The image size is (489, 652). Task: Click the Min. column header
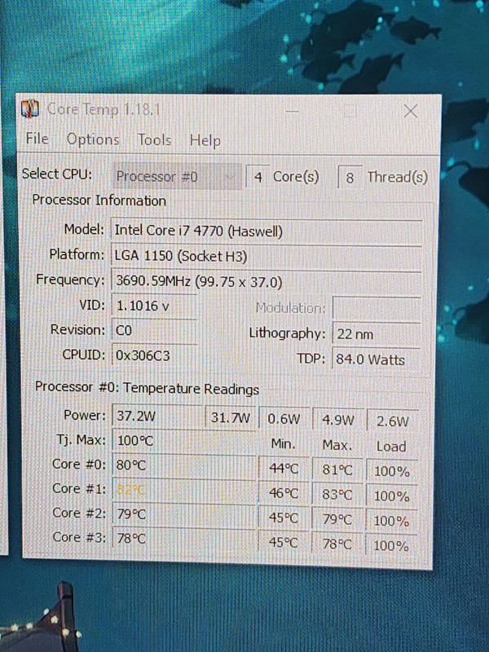point(283,443)
